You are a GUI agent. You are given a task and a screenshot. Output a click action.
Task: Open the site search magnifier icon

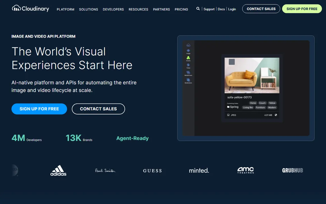pyautogui.click(x=198, y=9)
